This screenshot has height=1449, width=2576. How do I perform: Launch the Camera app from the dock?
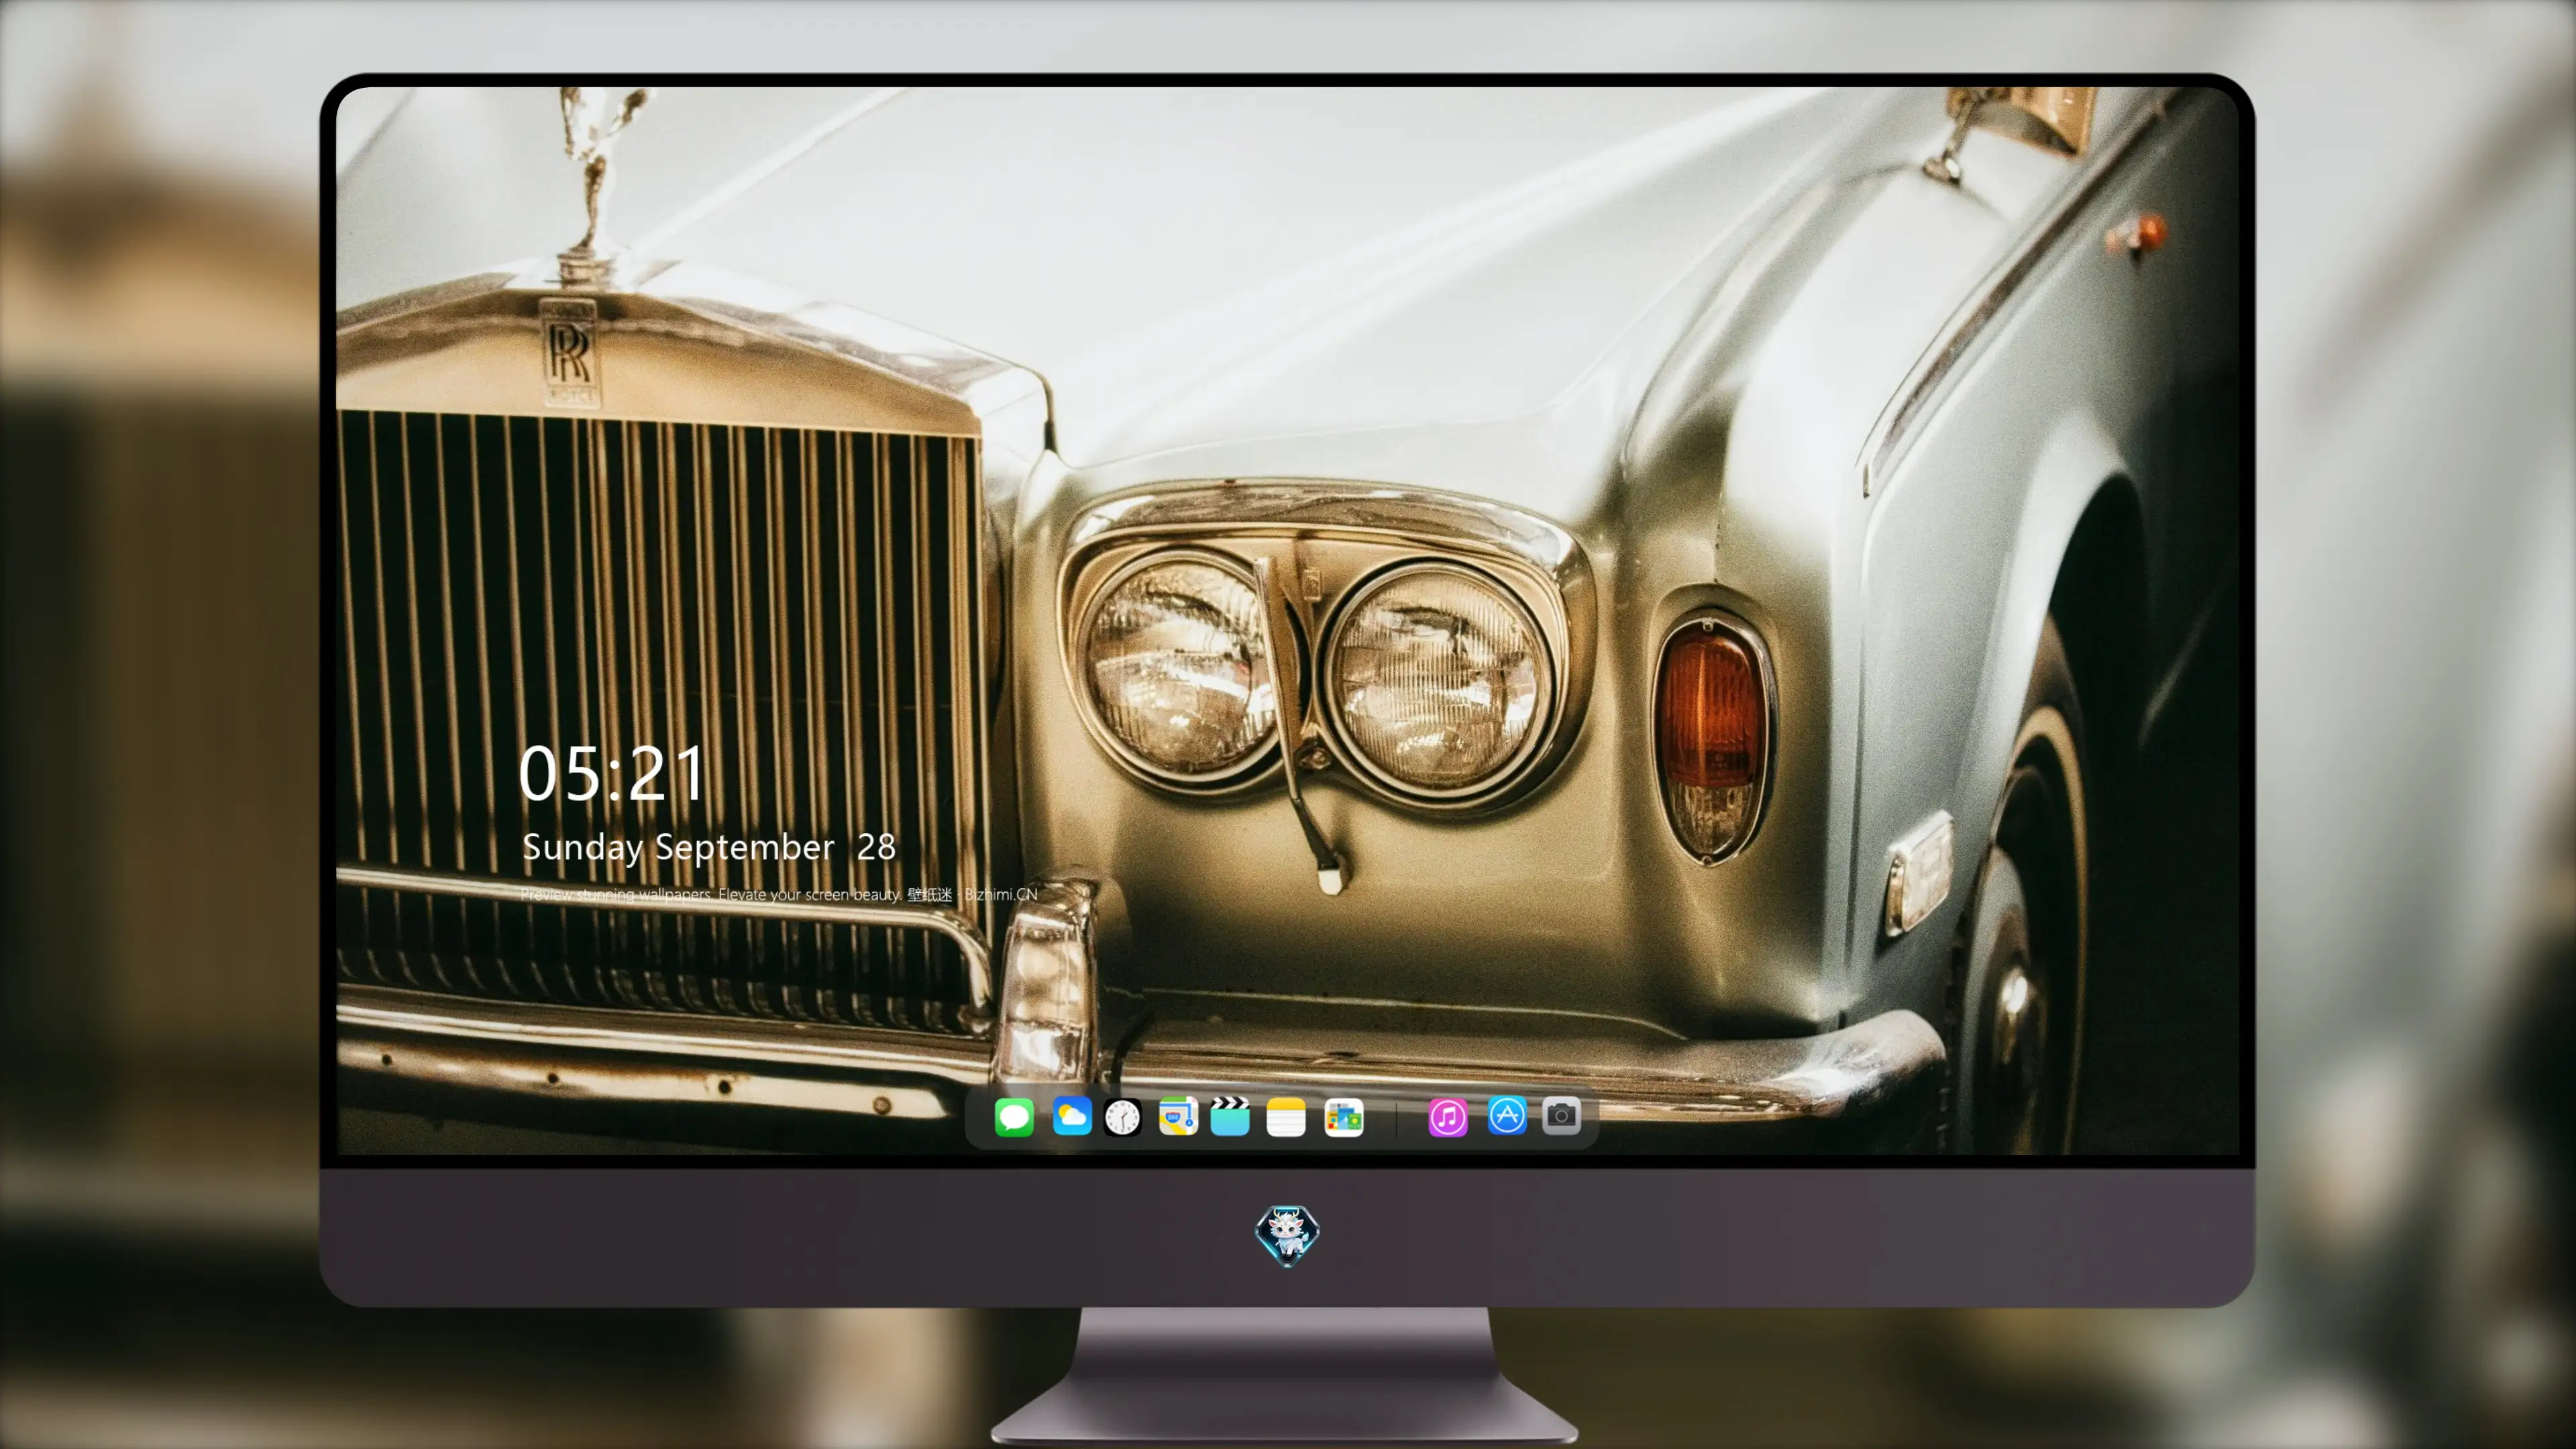click(x=1561, y=1116)
